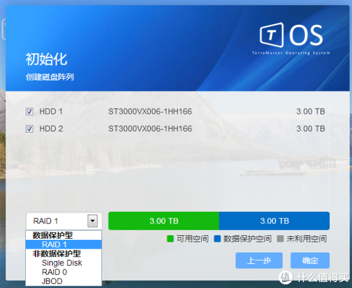This screenshot has height=288, width=352.
Task: Click the 3.00 TB capacity of HDD 2
Action: click(310, 128)
